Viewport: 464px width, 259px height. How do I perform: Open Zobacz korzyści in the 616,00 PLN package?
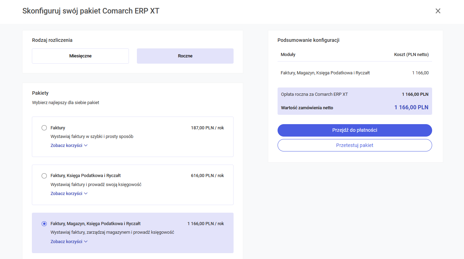[x=67, y=194]
